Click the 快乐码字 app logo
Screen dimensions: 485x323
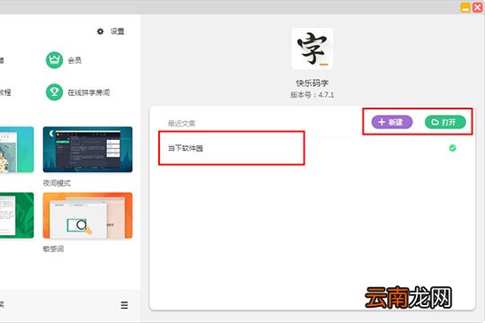click(x=312, y=48)
